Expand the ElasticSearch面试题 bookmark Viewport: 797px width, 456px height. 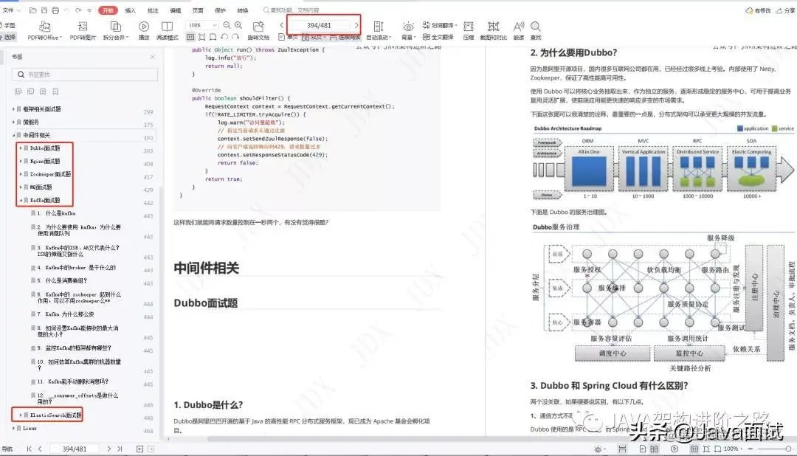click(21, 415)
